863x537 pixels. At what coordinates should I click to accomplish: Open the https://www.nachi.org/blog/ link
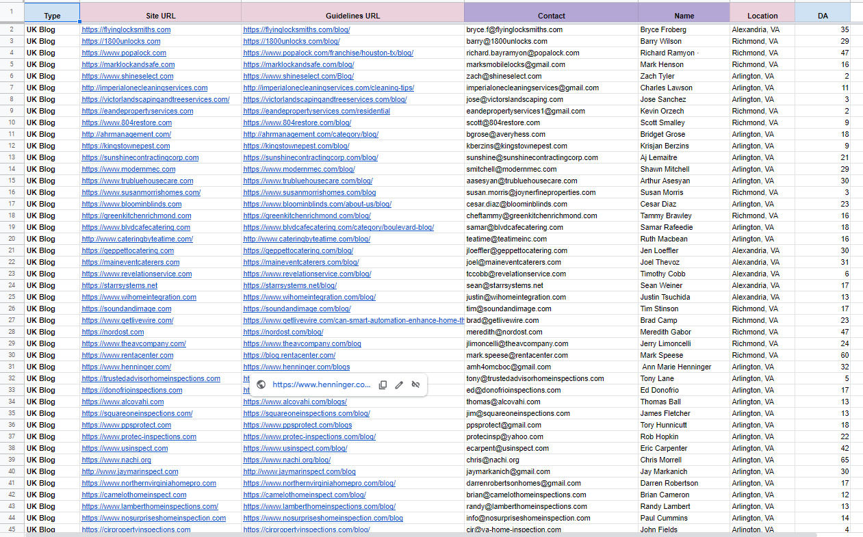pos(287,460)
